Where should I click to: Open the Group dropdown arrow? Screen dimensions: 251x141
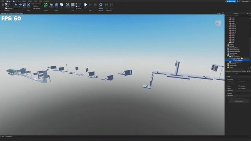coord(82,4)
